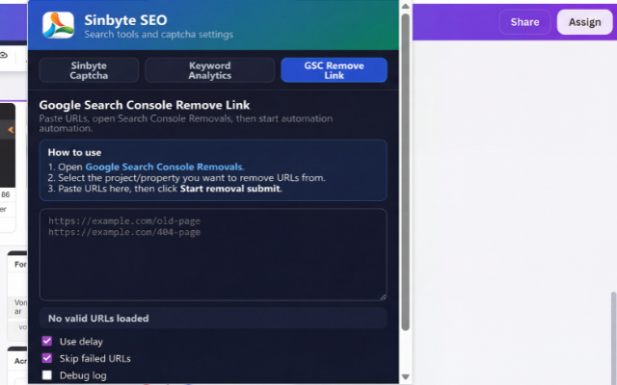The image size is (617, 385).
Task: Click the page scrollbar thumb at right edge
Action: (x=614, y=338)
